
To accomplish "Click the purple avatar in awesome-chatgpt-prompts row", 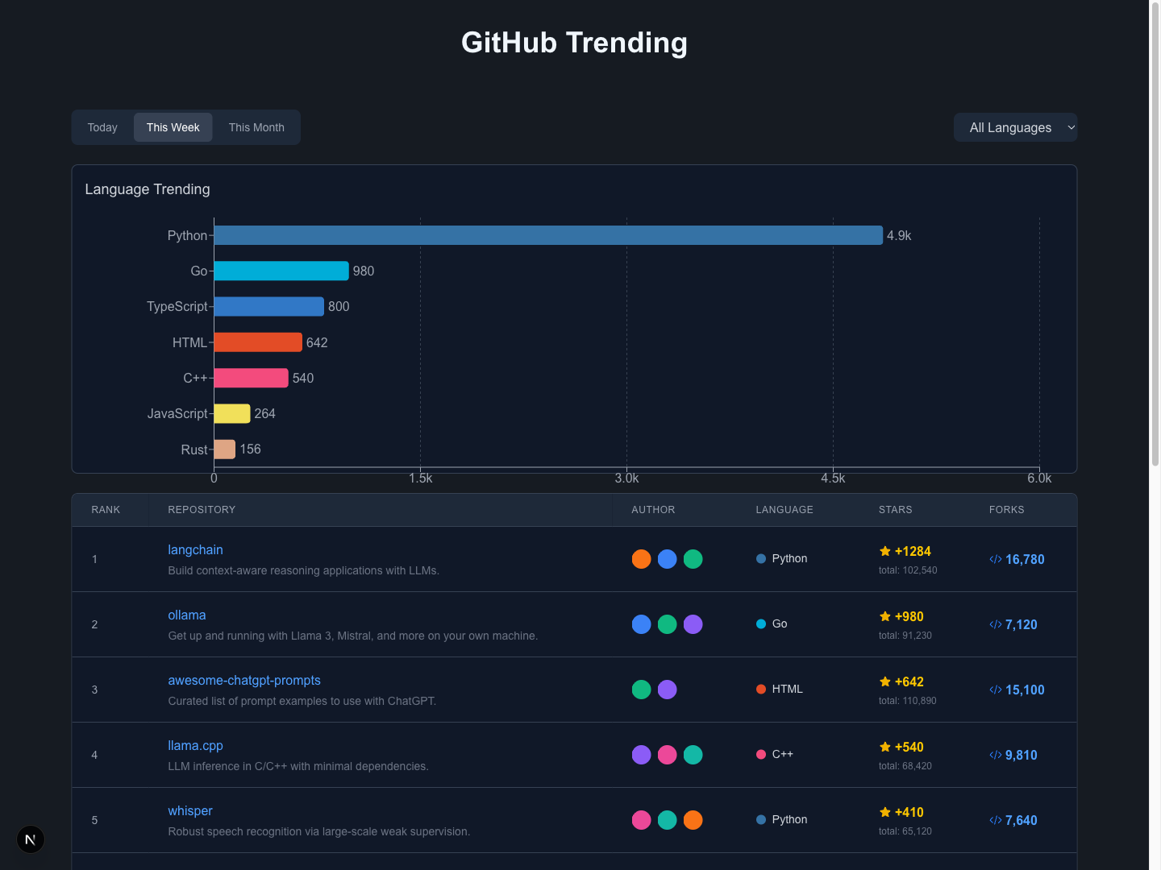I will click(668, 690).
